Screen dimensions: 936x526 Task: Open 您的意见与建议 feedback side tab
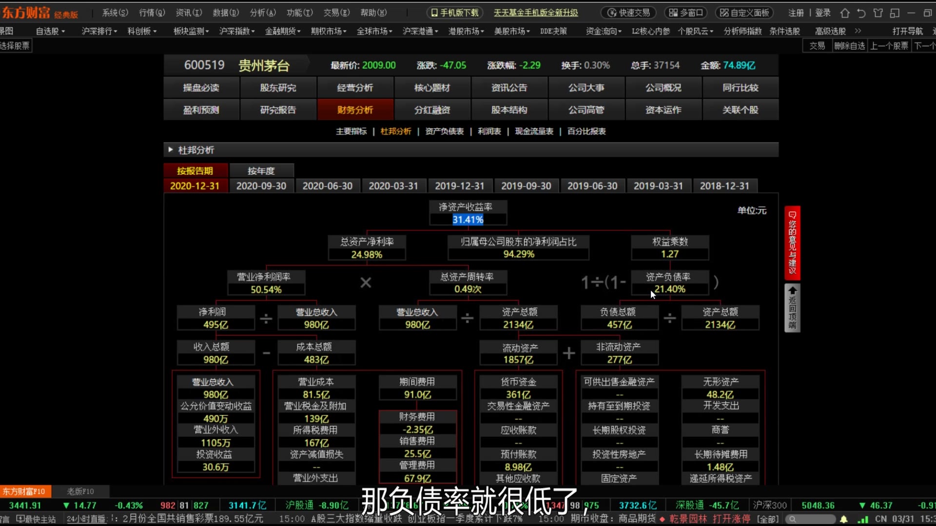coord(792,243)
